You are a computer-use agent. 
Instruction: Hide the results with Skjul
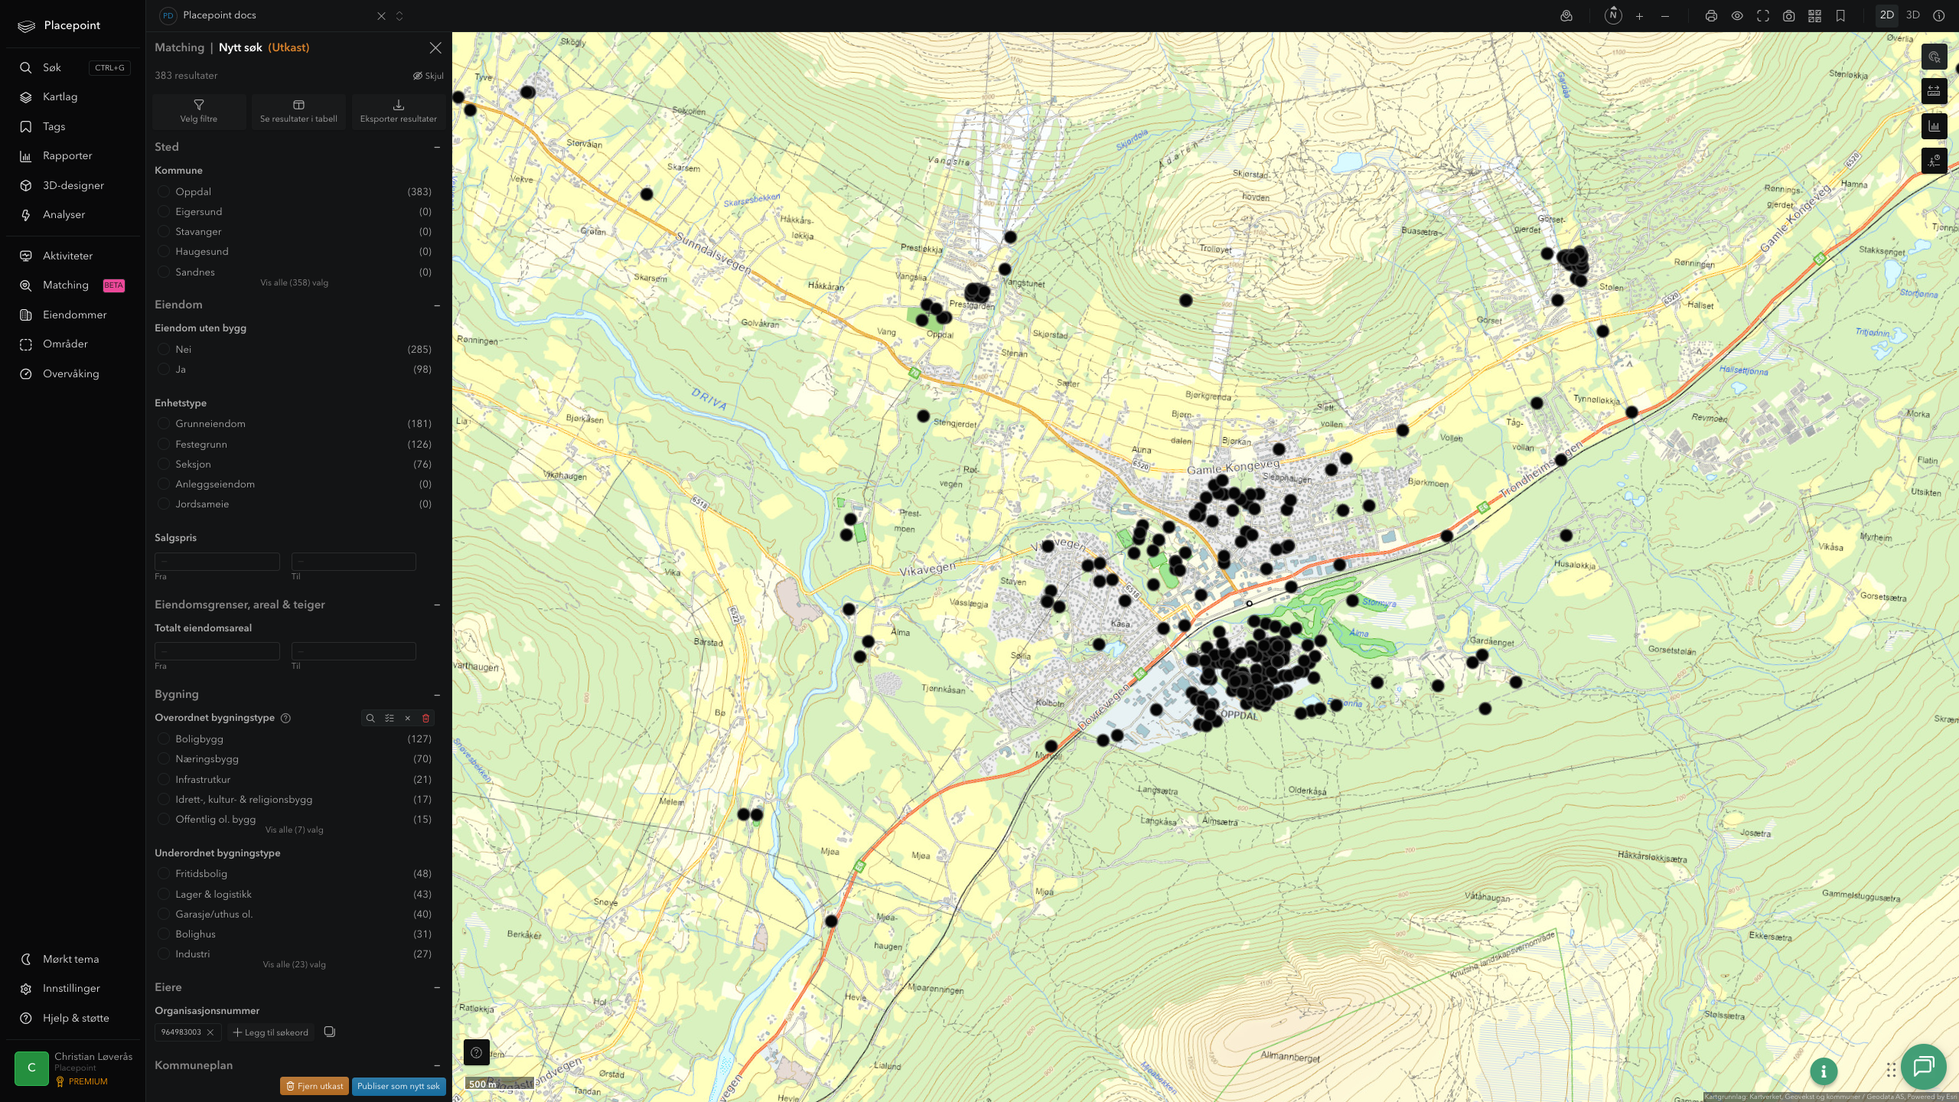tap(429, 76)
